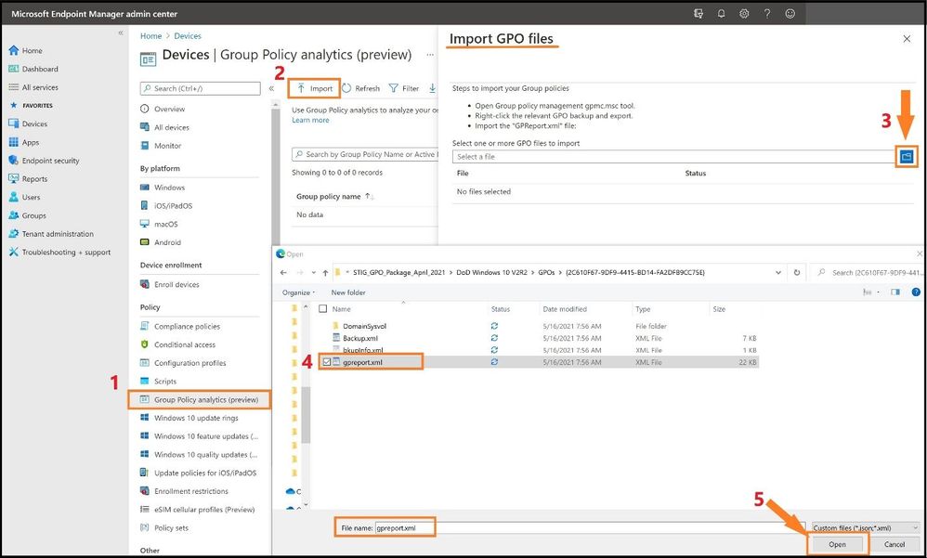Open Overview in the Devices menu
Screen dimensions: 927x558
pyautogui.click(x=163, y=110)
